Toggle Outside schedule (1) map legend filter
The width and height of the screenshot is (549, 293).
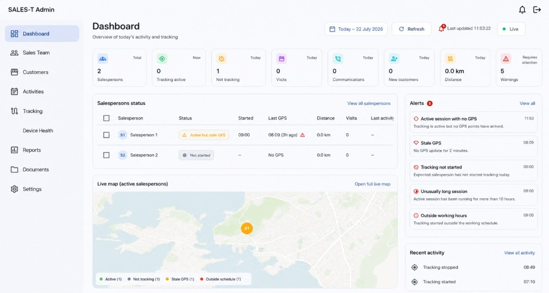point(220,279)
